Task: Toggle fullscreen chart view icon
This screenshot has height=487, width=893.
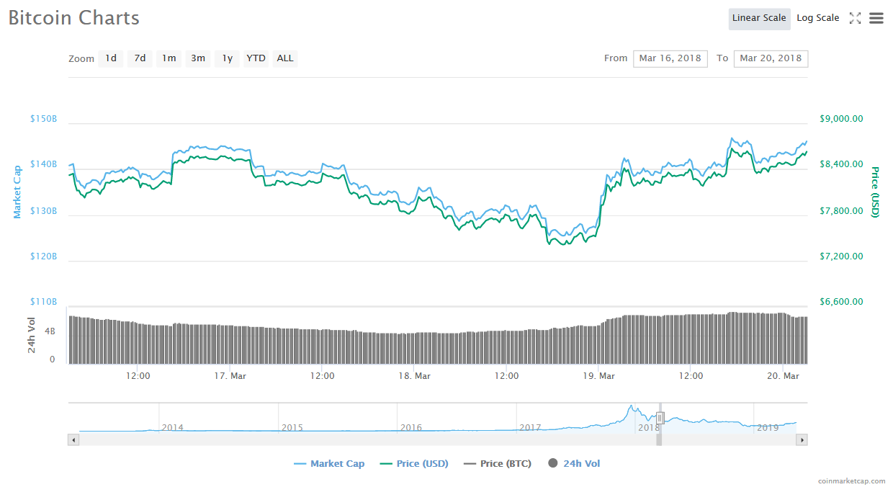Action: point(855,18)
